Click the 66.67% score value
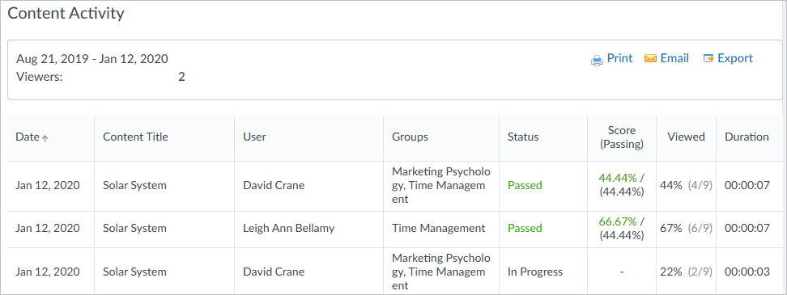787x295 pixels. tap(617, 222)
